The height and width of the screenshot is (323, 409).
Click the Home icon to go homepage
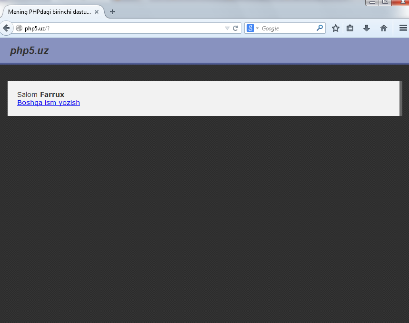coord(383,28)
